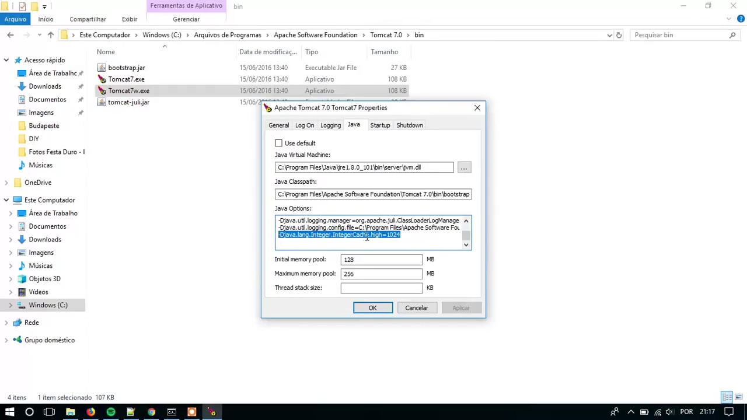Click Windows (C:) in the breadcrumb
Viewport: 747px width, 420px height.
coord(162,35)
